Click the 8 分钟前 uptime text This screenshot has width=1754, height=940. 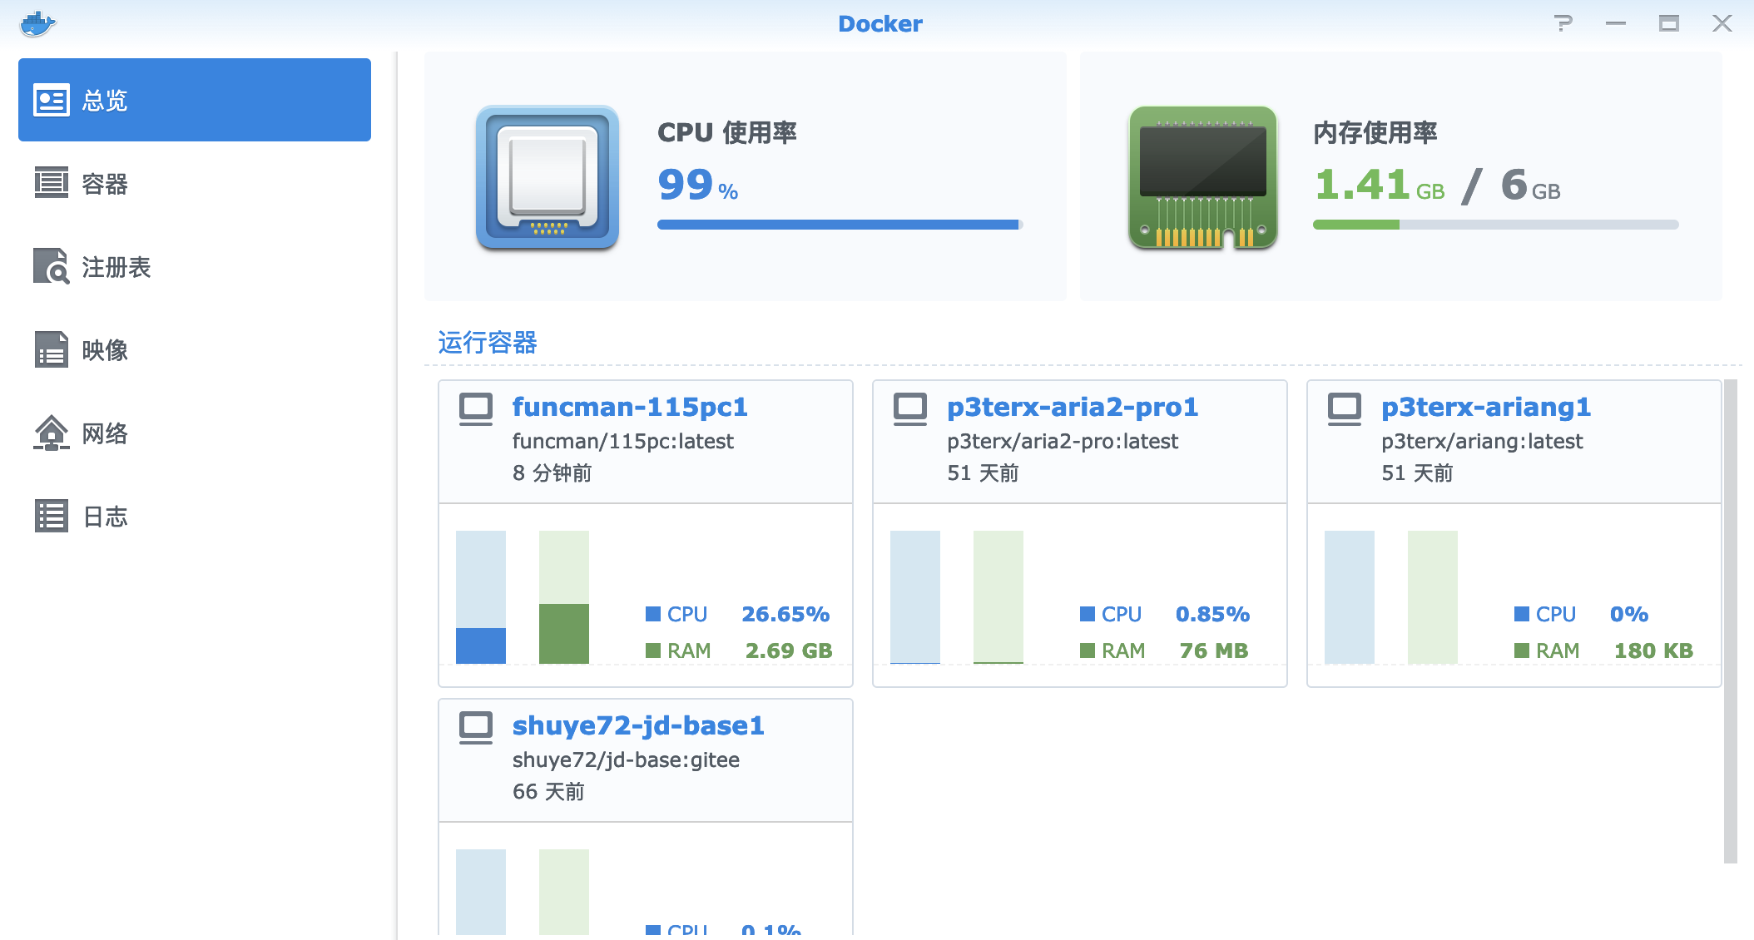coord(552,472)
